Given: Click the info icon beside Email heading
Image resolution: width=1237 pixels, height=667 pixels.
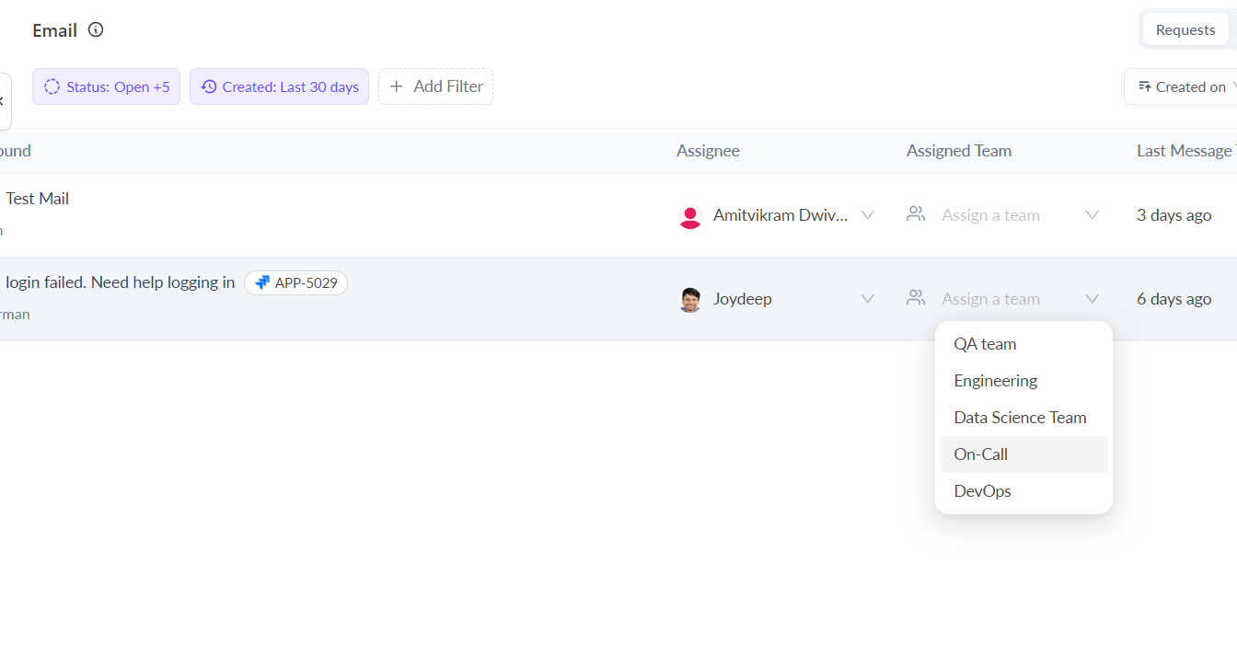Looking at the screenshot, I should click(96, 29).
